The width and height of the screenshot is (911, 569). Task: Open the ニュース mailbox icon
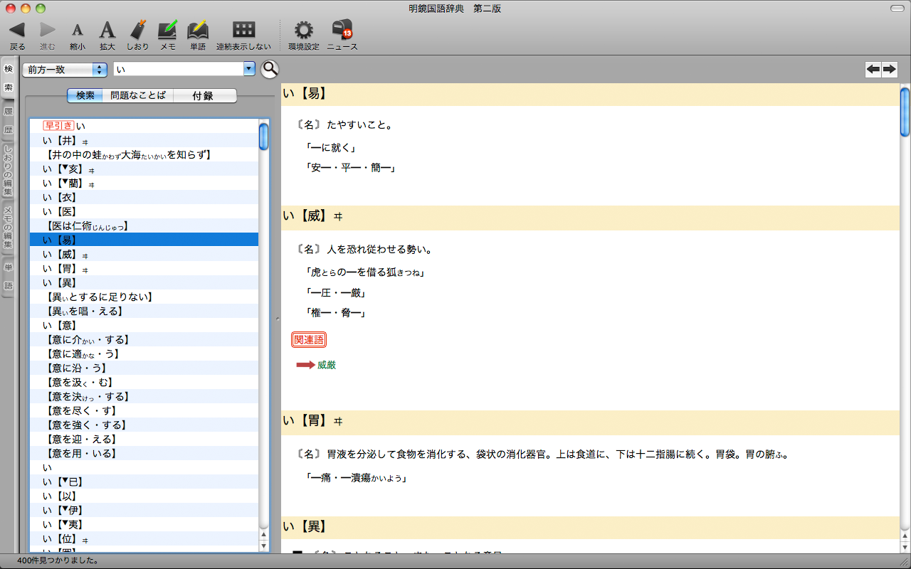342,30
